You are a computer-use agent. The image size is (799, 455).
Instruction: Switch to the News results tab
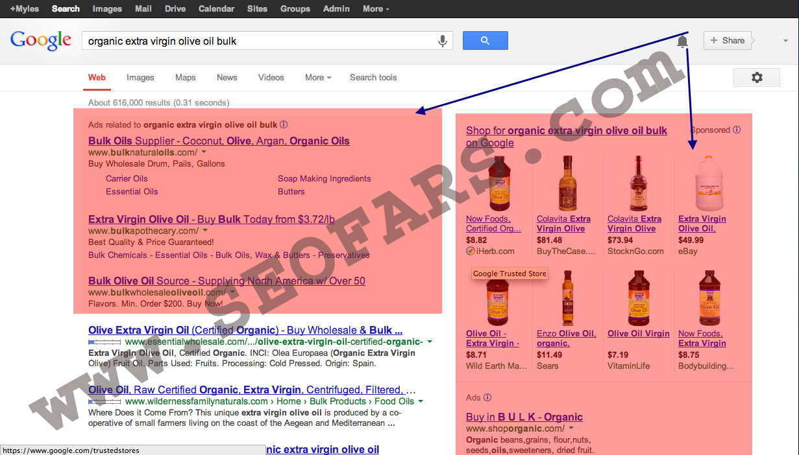pyautogui.click(x=227, y=77)
